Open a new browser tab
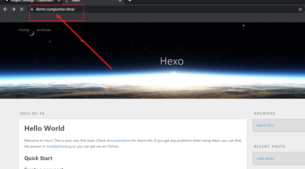This screenshot has height=169, width=305. coord(130,1)
